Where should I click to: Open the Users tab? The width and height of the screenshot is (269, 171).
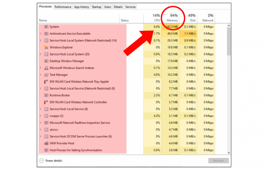108,7
